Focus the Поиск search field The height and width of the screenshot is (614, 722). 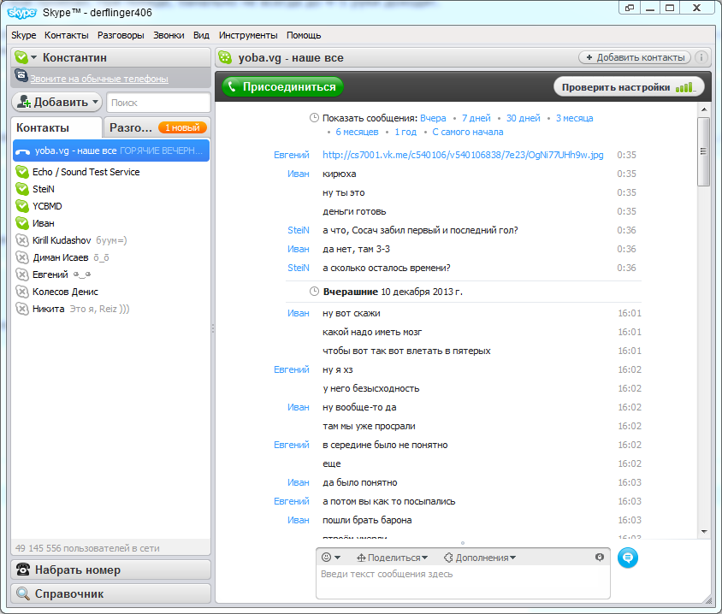click(x=158, y=103)
